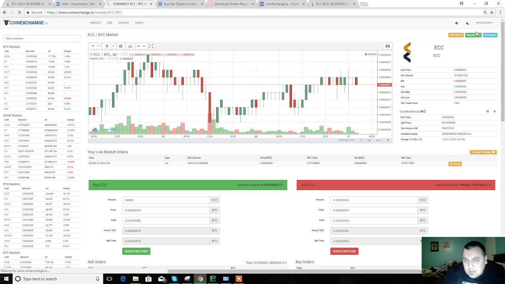
Task: Take a chart snapshot with camera icon
Action: click(x=387, y=46)
